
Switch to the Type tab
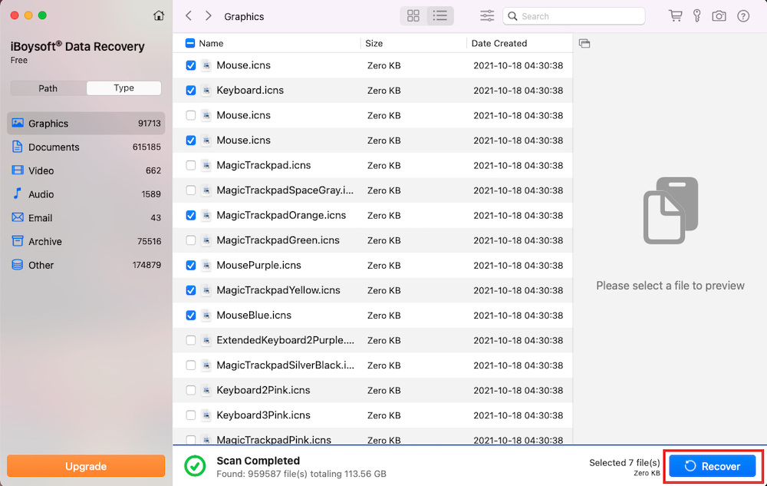coord(123,88)
